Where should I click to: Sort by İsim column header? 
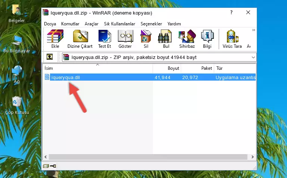(98, 68)
